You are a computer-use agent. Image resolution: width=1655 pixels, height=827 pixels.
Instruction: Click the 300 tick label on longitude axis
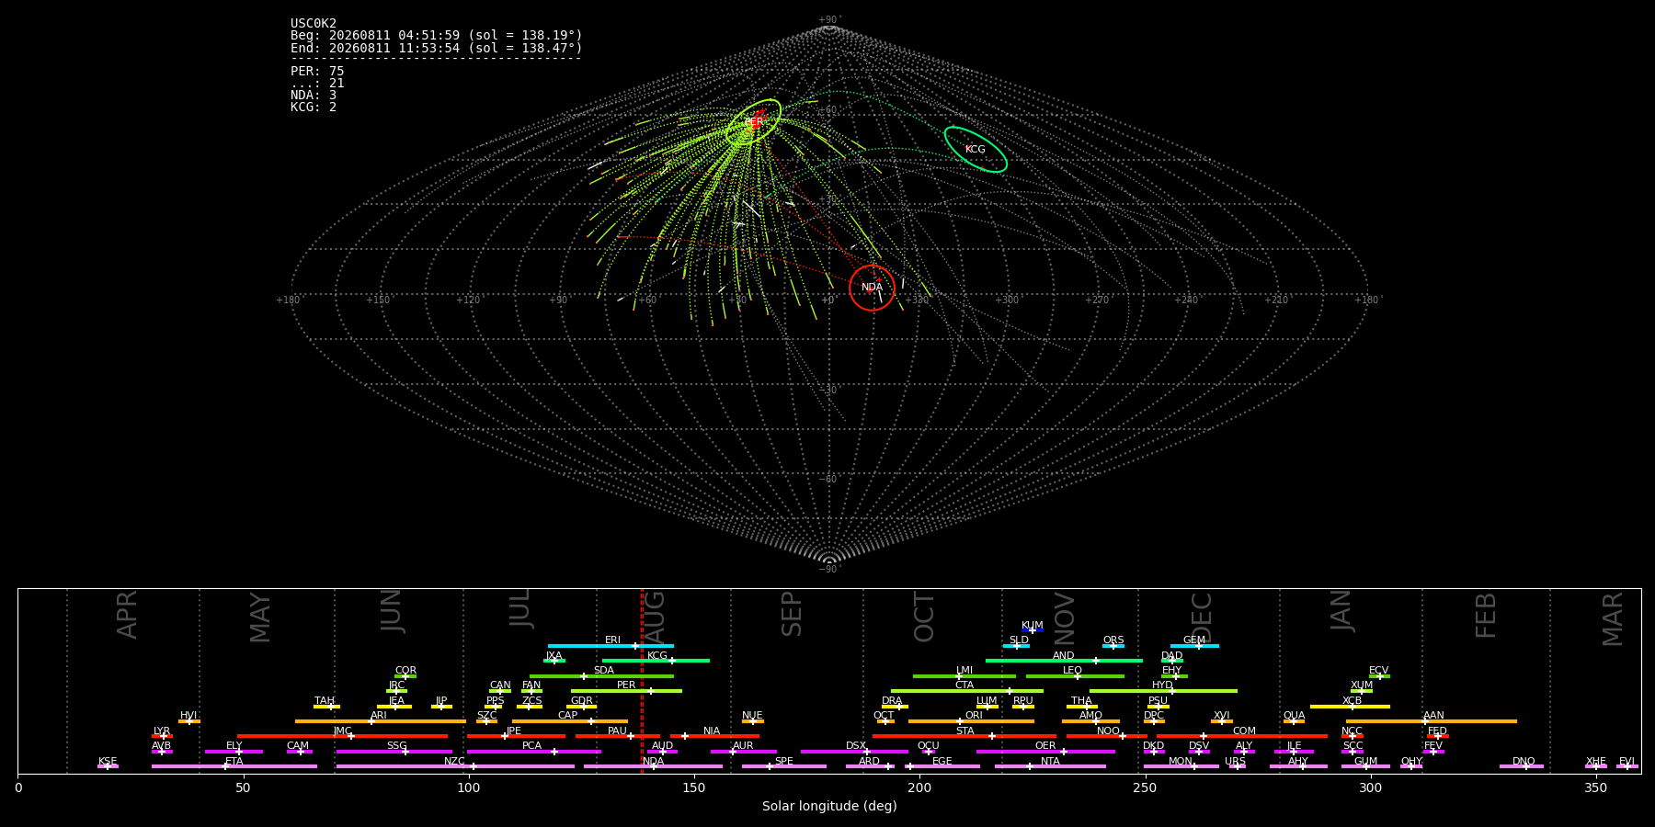[x=1370, y=787]
